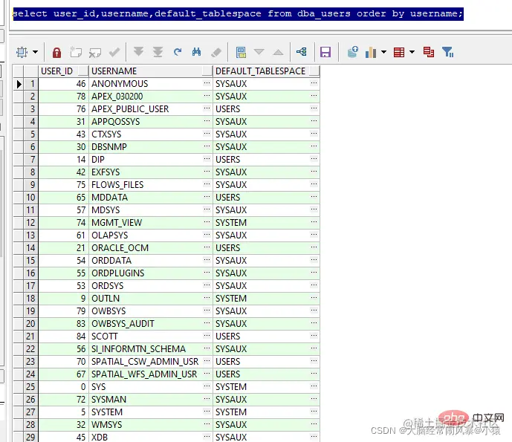Click the Fetch next page icon

(x=139, y=52)
